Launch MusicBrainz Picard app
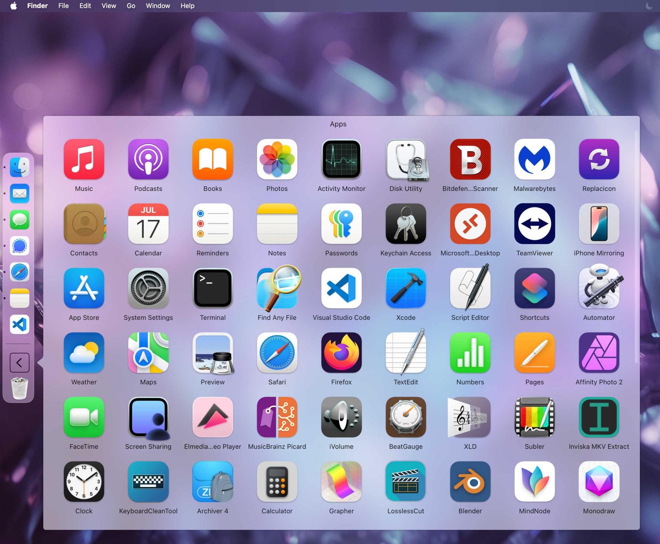This screenshot has width=660, height=544. tap(277, 417)
